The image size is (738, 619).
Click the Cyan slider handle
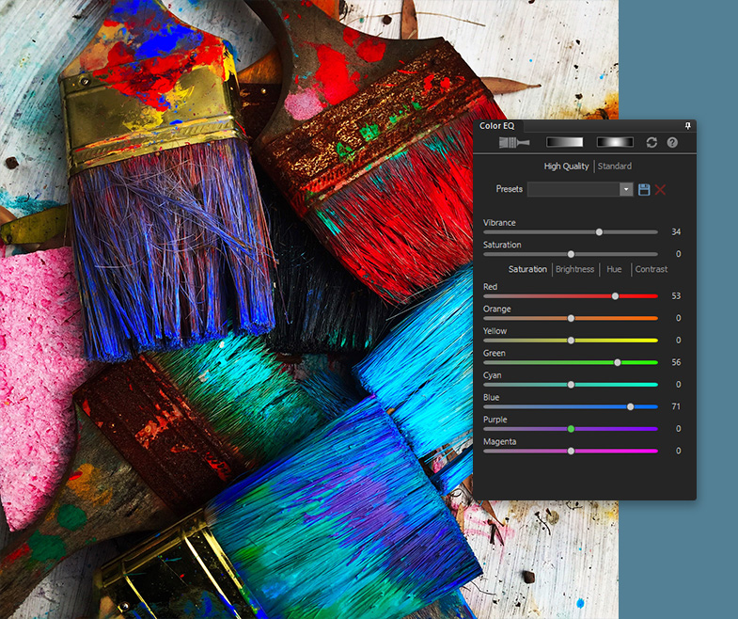[571, 385]
